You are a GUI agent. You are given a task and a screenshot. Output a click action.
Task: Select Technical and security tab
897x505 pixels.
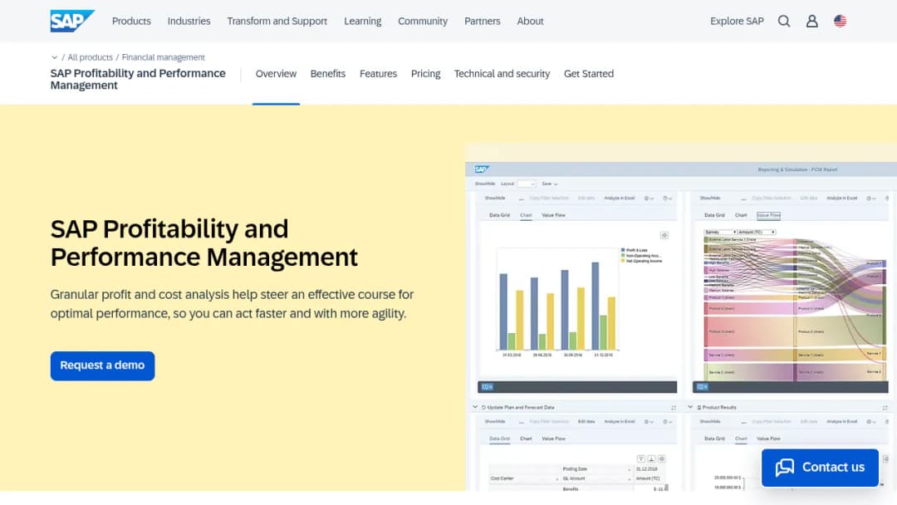point(502,74)
